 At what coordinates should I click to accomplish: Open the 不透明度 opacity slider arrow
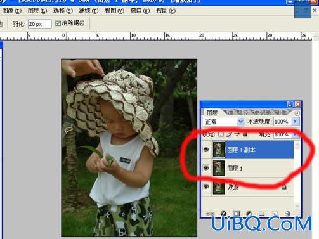(296, 121)
